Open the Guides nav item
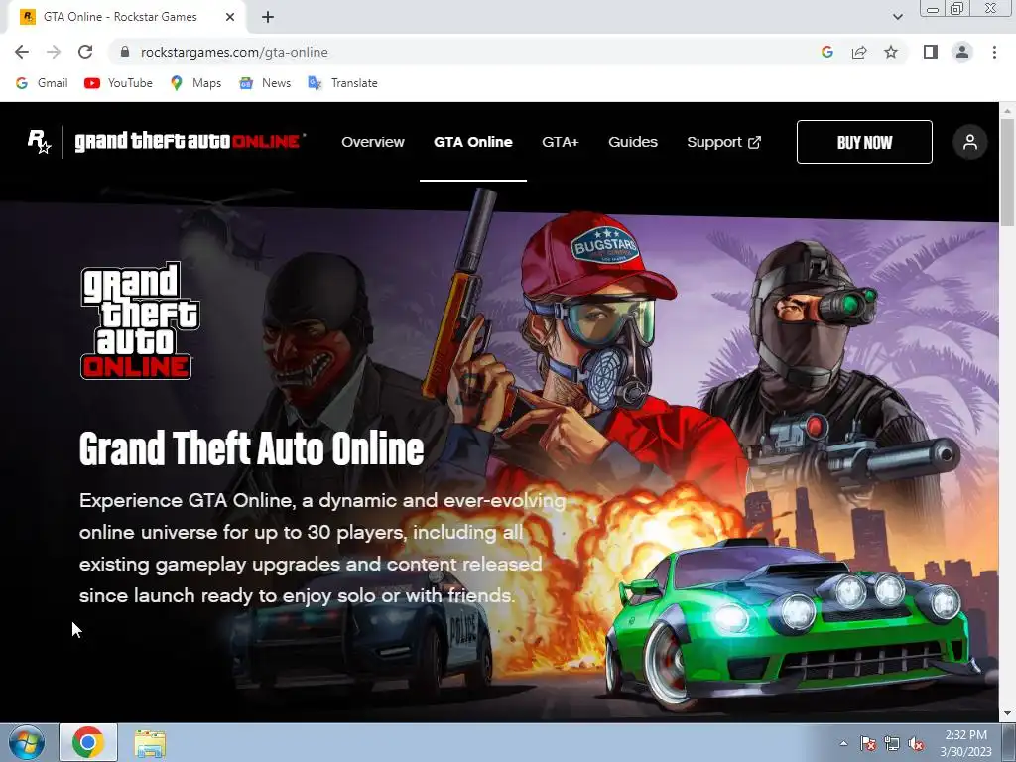This screenshot has width=1016, height=762. tap(633, 142)
